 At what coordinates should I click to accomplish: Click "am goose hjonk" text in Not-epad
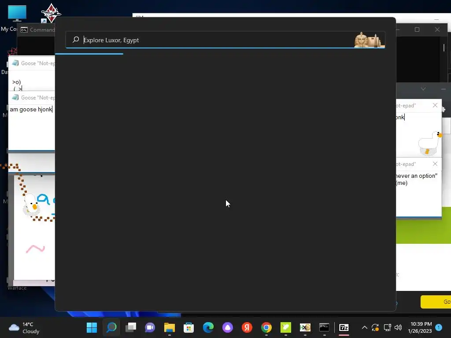31,110
